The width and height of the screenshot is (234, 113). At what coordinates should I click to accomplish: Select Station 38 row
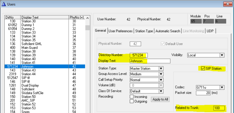pyautogui.click(x=45, y=51)
